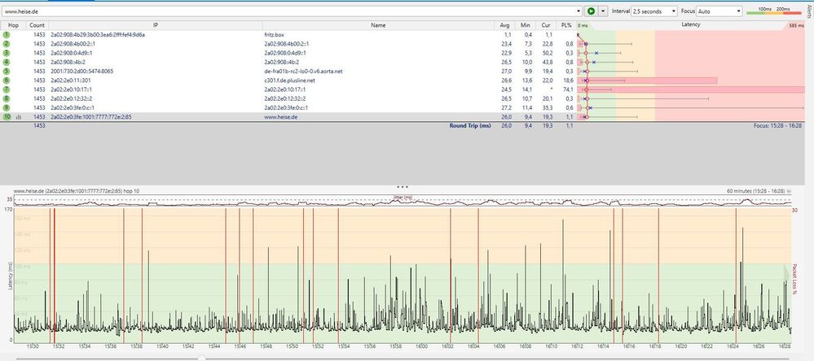Expand the target address history dropdown
The height and width of the screenshot is (361, 814).
pos(578,11)
